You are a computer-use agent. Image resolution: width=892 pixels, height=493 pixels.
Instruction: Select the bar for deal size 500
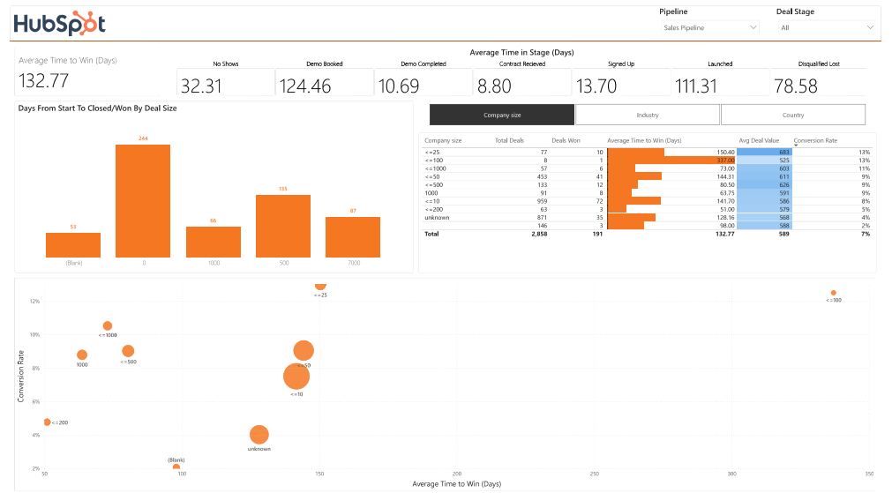283,227
